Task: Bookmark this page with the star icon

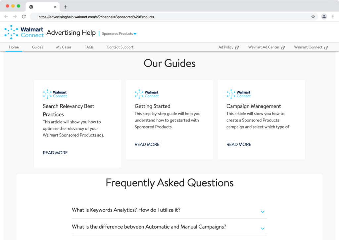Action: click(x=313, y=17)
